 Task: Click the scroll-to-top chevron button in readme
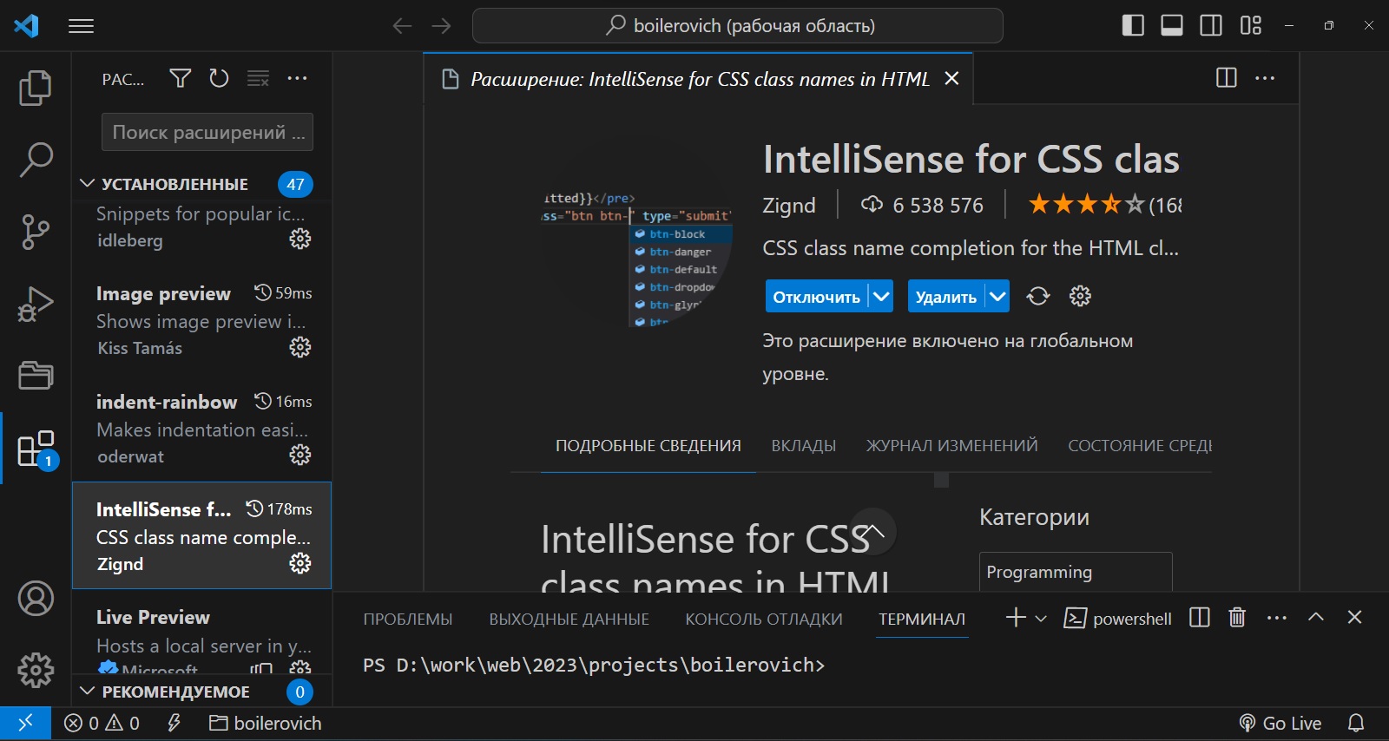point(874,531)
